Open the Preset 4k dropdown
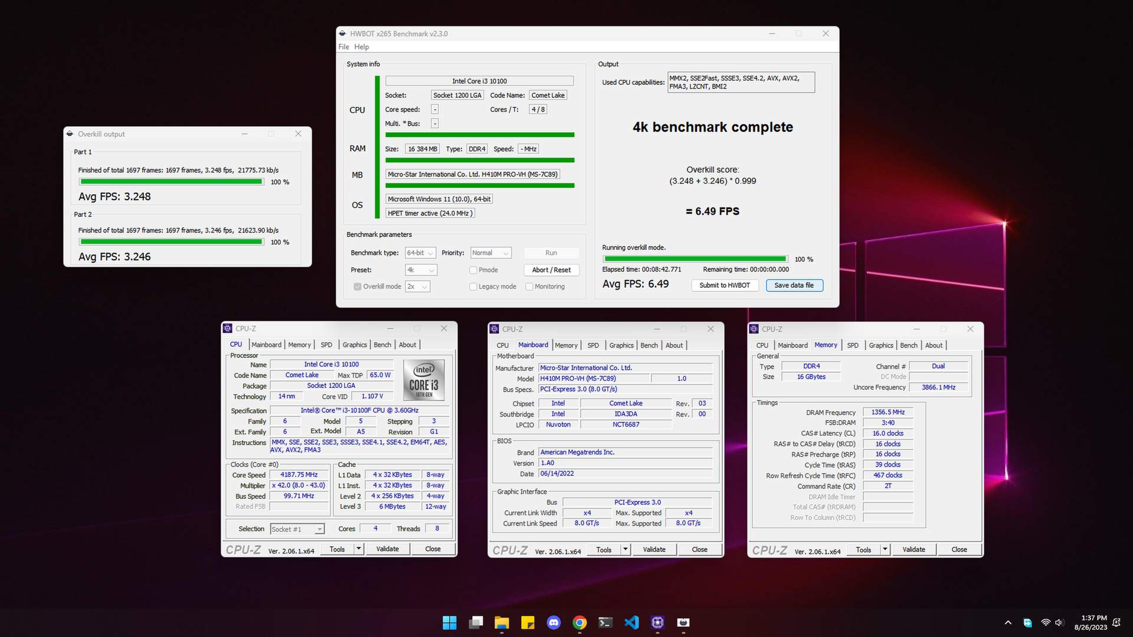 [x=421, y=270]
